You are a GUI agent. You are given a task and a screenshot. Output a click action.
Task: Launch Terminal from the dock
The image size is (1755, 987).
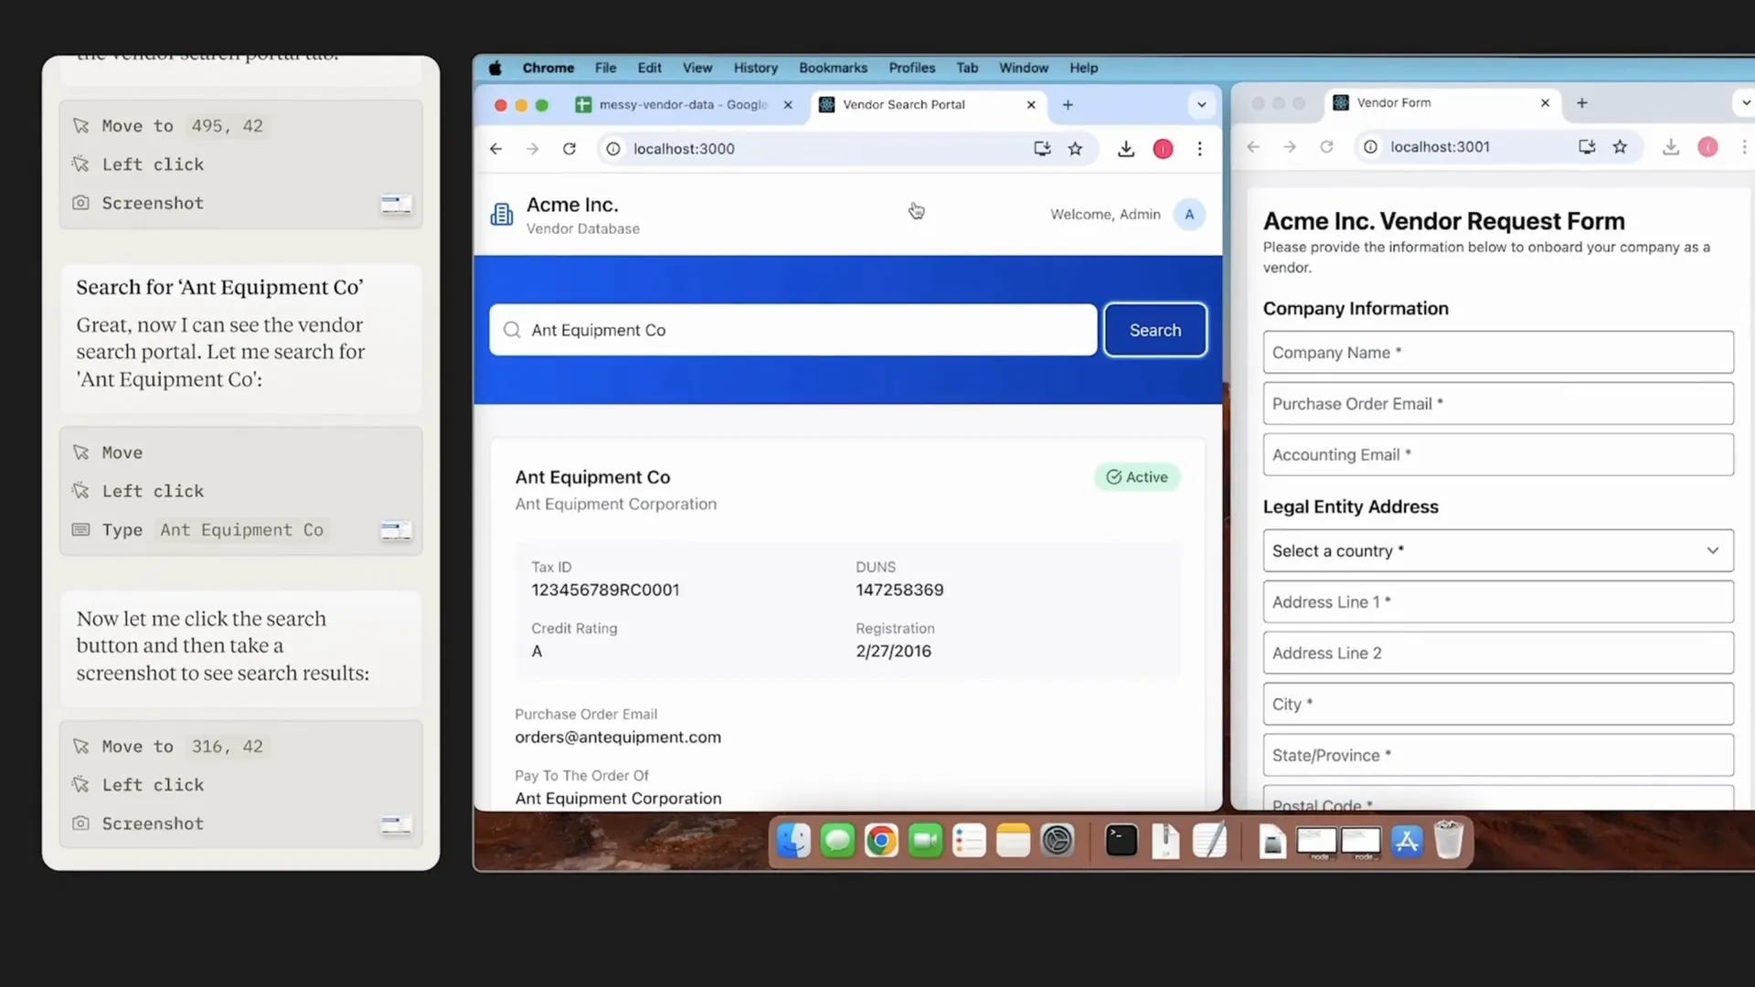click(1121, 841)
